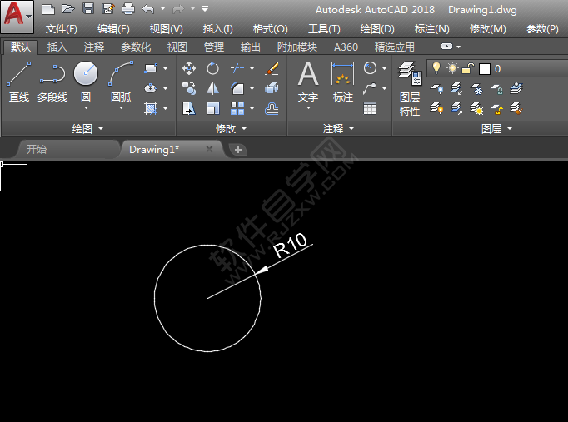This screenshot has width=568, height=422.
Task: Click the AutoCAD application menu button
Action: [x=17, y=16]
